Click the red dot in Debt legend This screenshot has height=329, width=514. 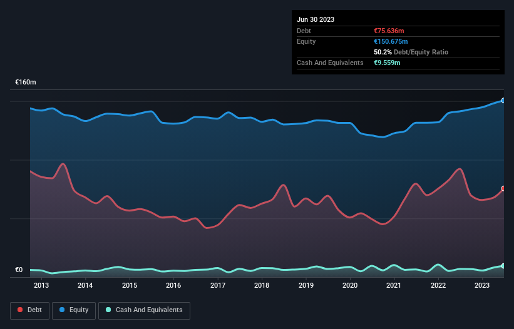pos(21,310)
